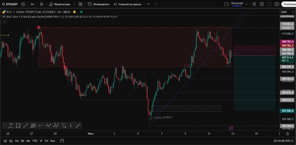Open the Unnamed layout name
Screen dimensions: 296x145
coord(237,3)
